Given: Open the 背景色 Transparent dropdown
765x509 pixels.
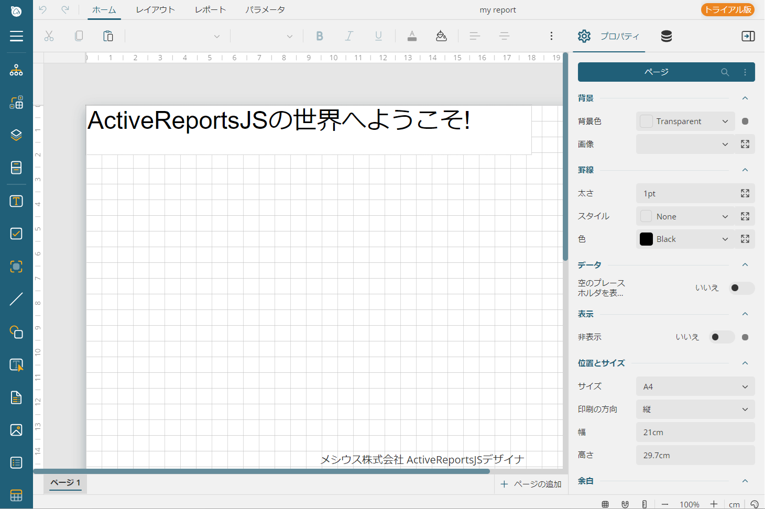Looking at the screenshot, I should click(x=685, y=121).
